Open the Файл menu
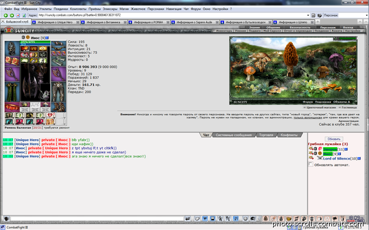This screenshot has width=369, height=230. pyautogui.click(x=8, y=9)
